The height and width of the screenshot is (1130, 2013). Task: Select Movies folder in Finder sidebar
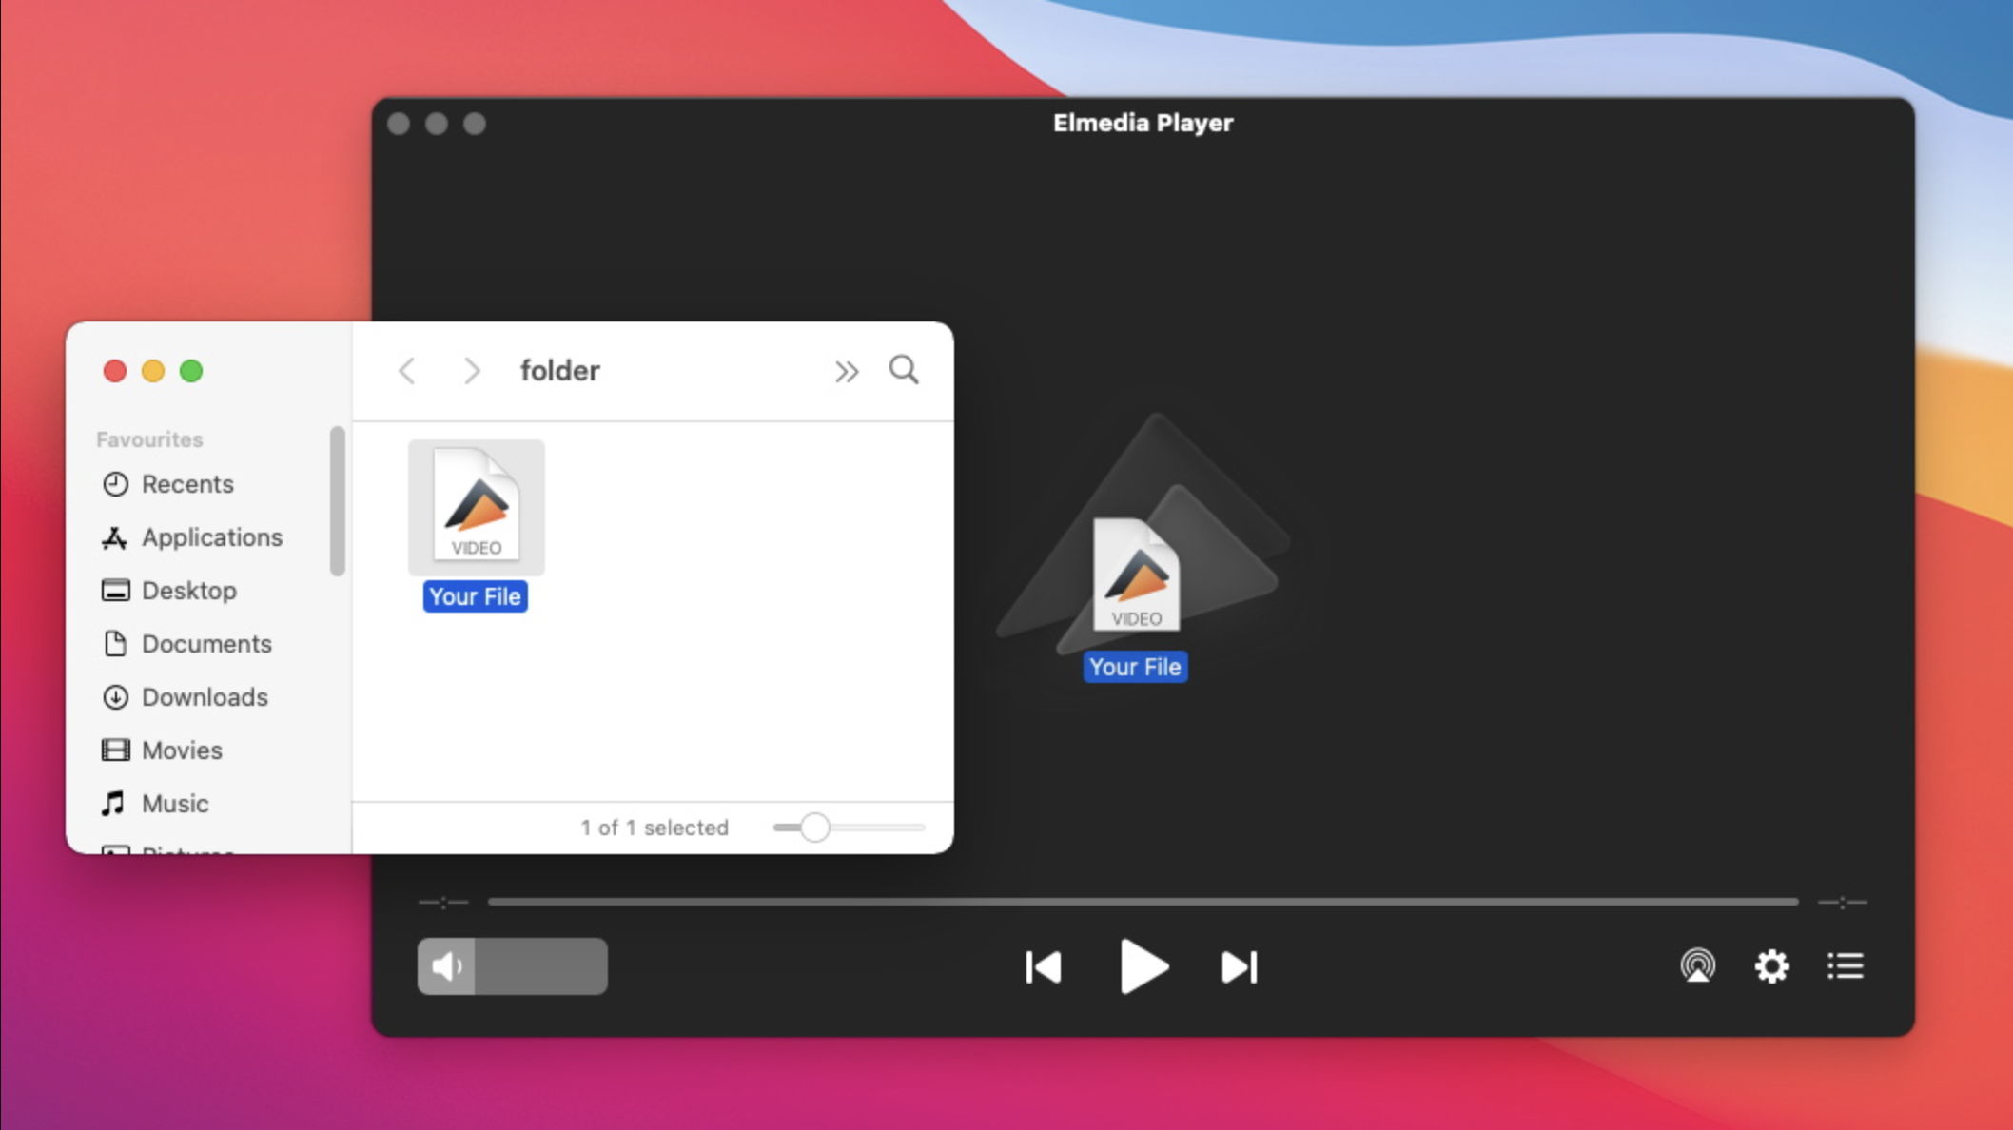(x=181, y=750)
